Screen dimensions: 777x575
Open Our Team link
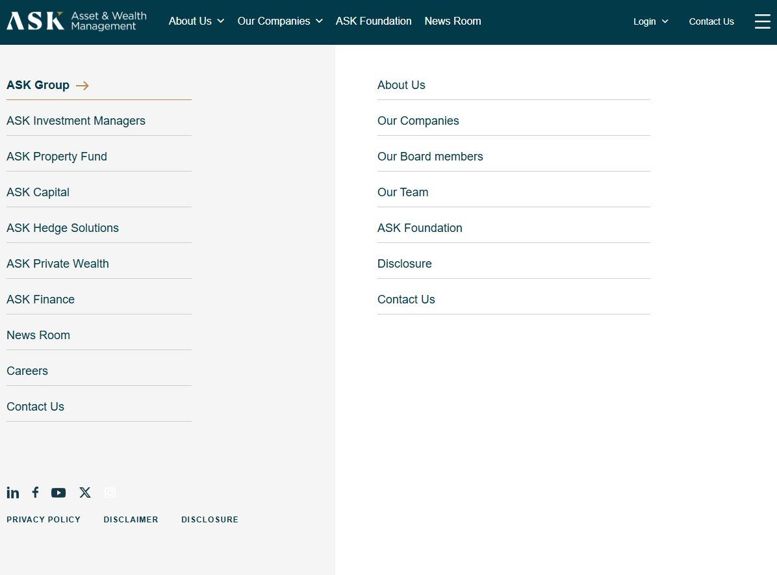coord(403,192)
